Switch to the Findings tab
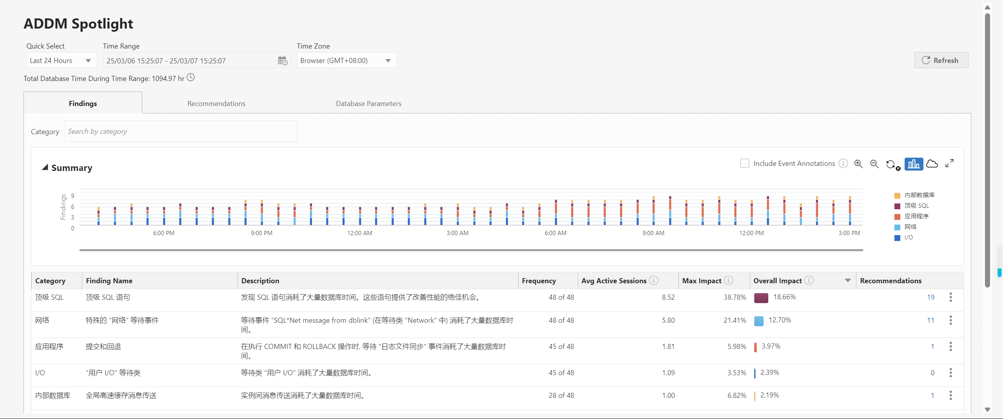The height and width of the screenshot is (419, 1003). tap(83, 103)
